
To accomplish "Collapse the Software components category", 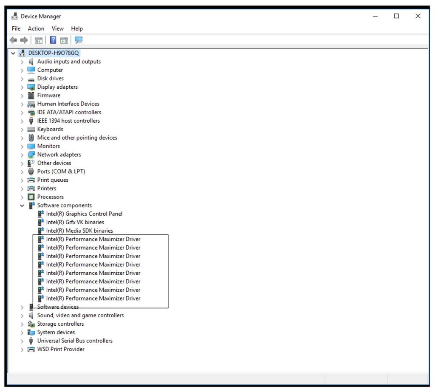I will [22, 205].
